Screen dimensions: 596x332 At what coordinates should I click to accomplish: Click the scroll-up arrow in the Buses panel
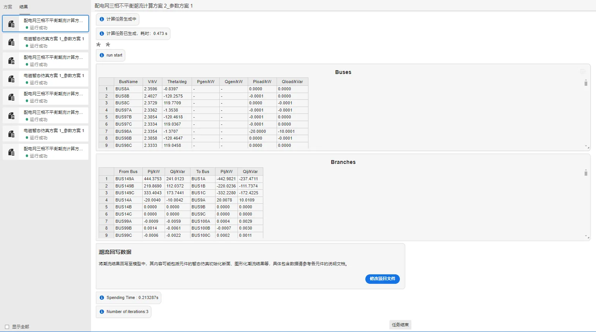586,80
